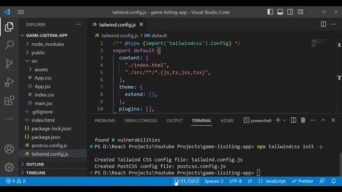Click the editor minimap preview
342x192 pixels.
pos(318,43)
